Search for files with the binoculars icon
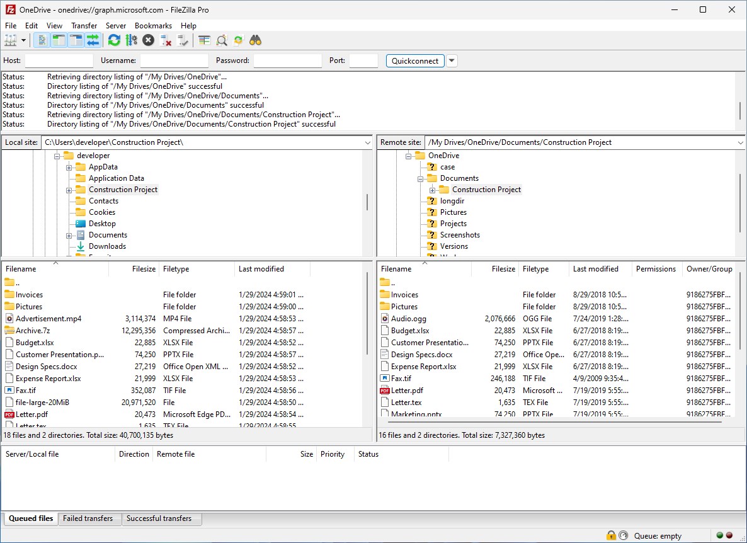747x543 pixels. pos(254,40)
